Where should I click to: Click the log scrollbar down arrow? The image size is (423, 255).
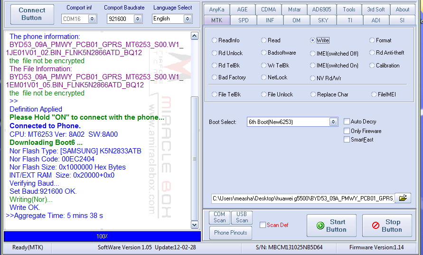click(195, 225)
